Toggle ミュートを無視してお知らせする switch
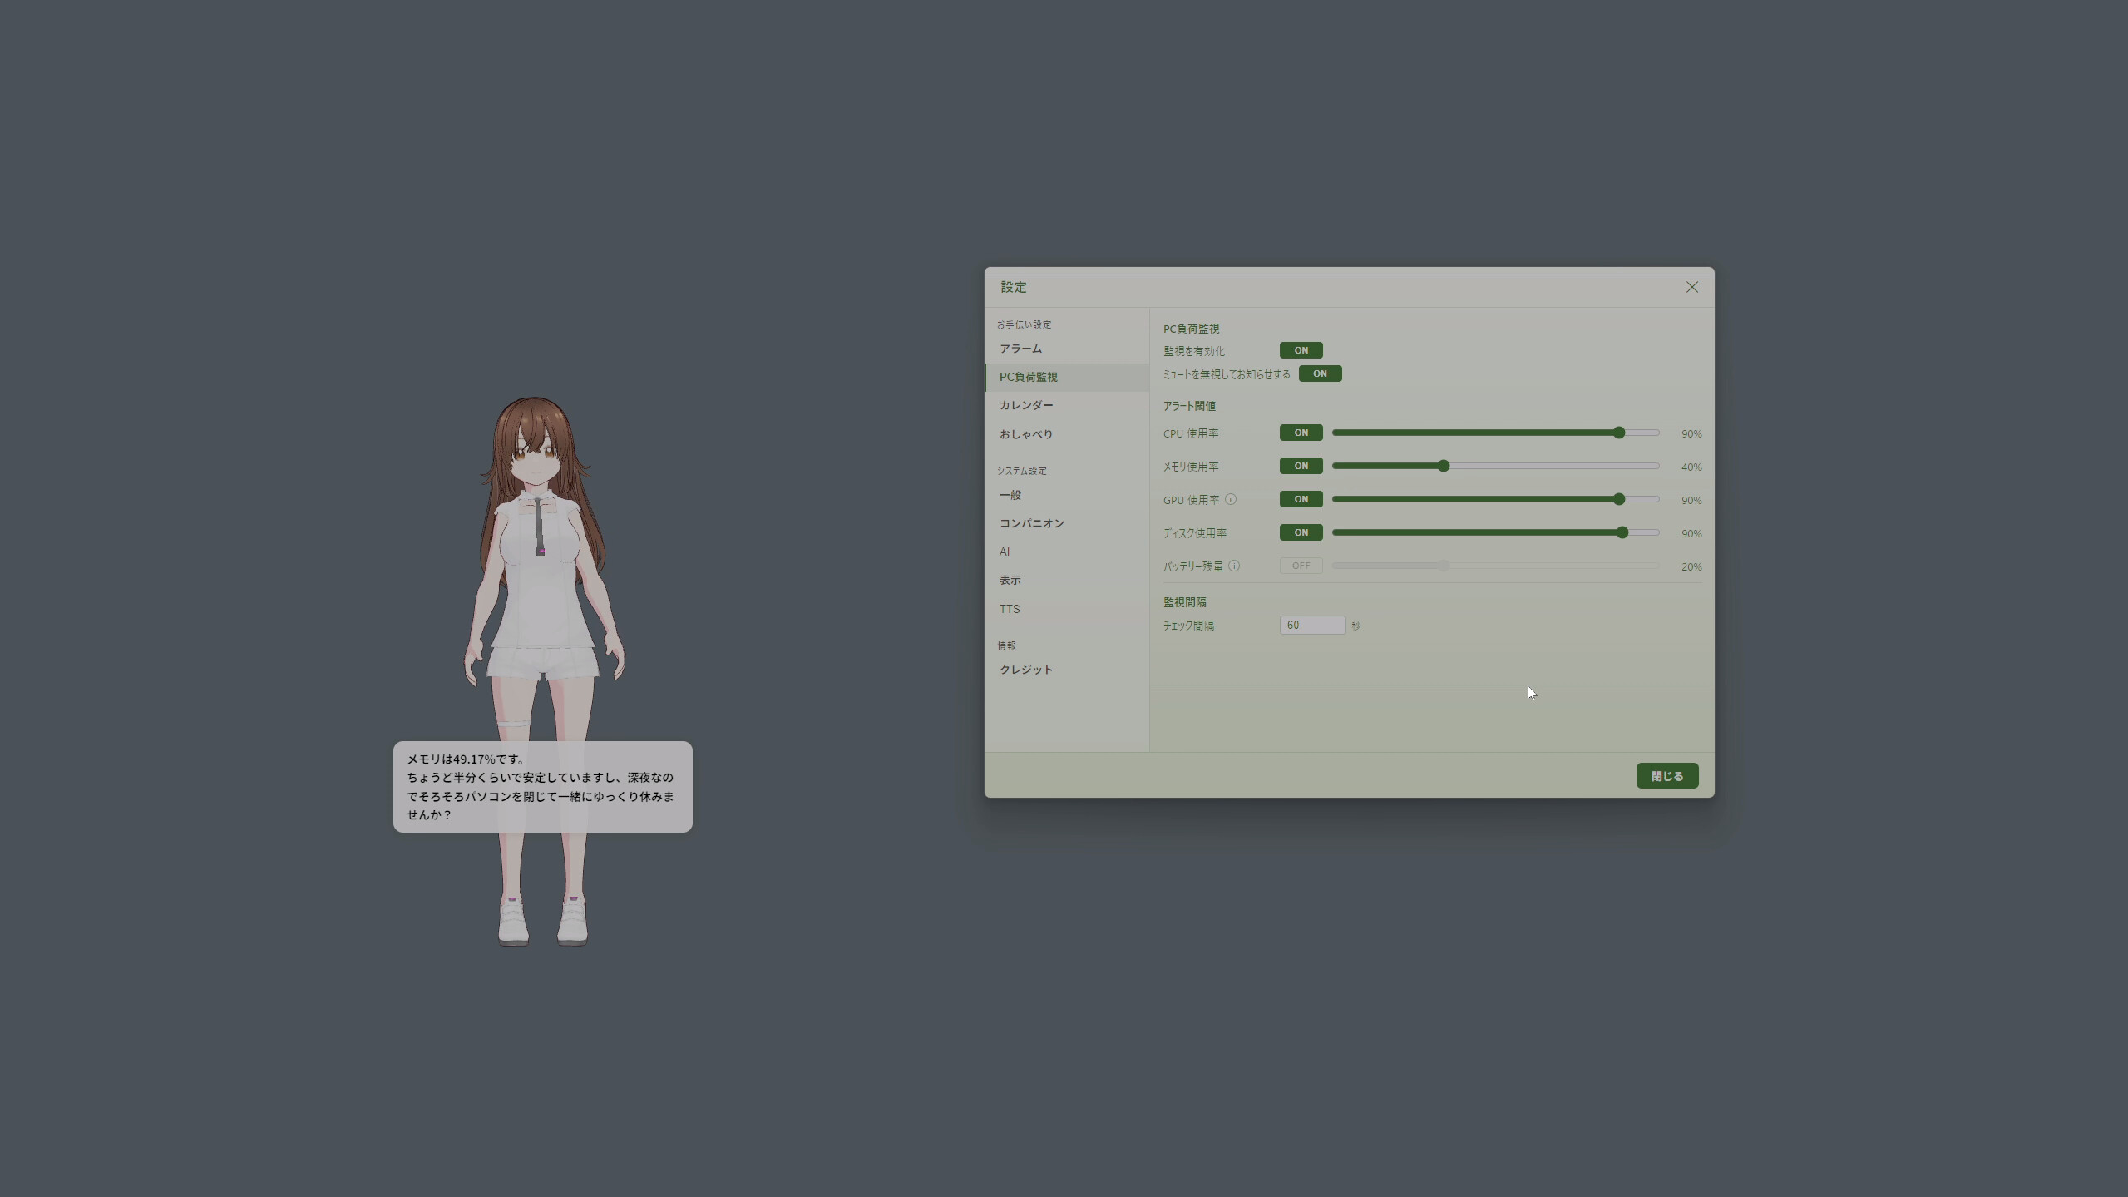Viewport: 2128px width, 1197px height. [1320, 373]
